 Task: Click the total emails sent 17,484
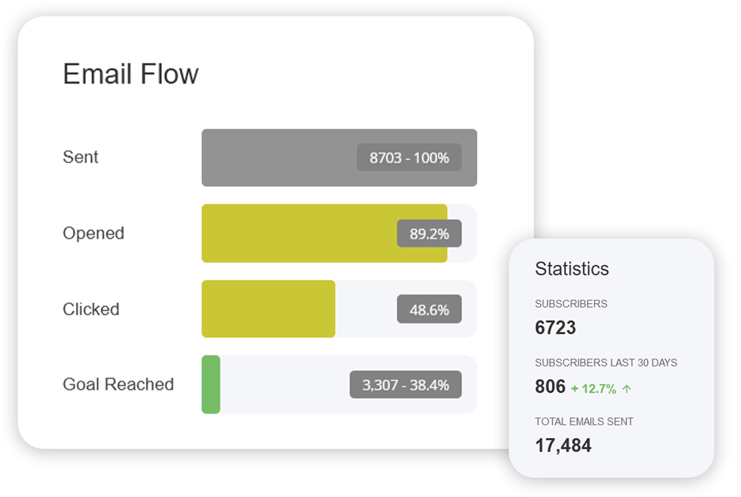pos(563,445)
